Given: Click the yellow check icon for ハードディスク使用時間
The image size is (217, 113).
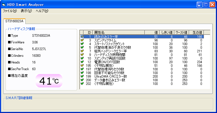Looking at the screenshot, I should point(82,55).
